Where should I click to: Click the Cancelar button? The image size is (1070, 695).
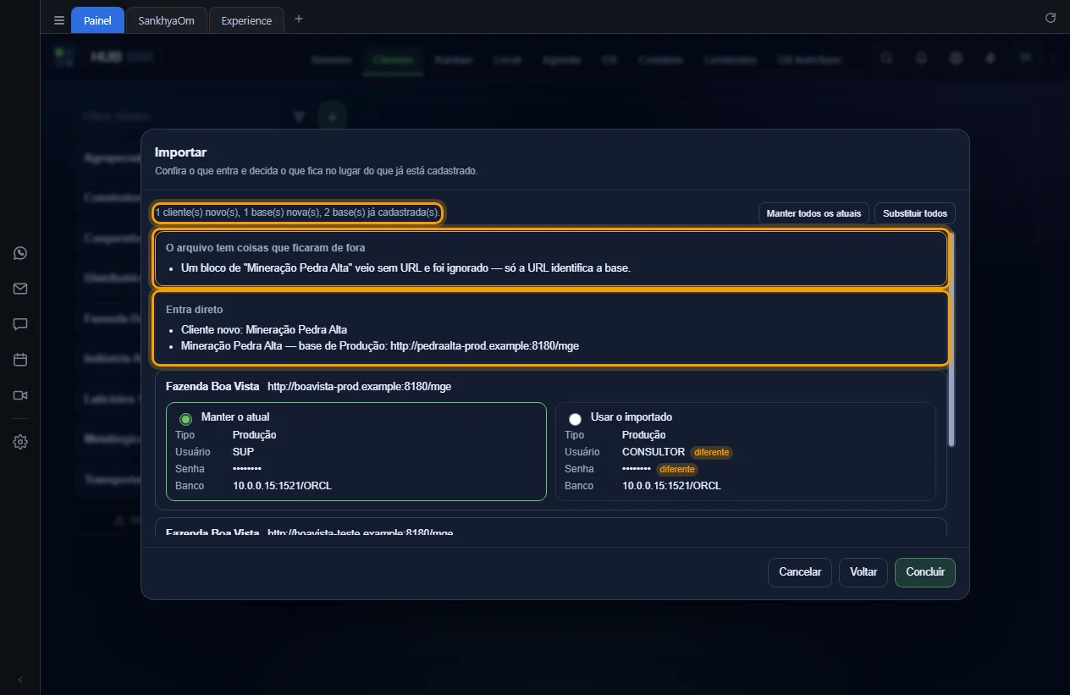800,572
